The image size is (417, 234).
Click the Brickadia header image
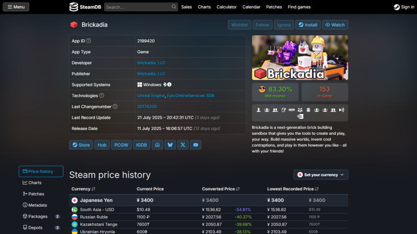pos(300,58)
